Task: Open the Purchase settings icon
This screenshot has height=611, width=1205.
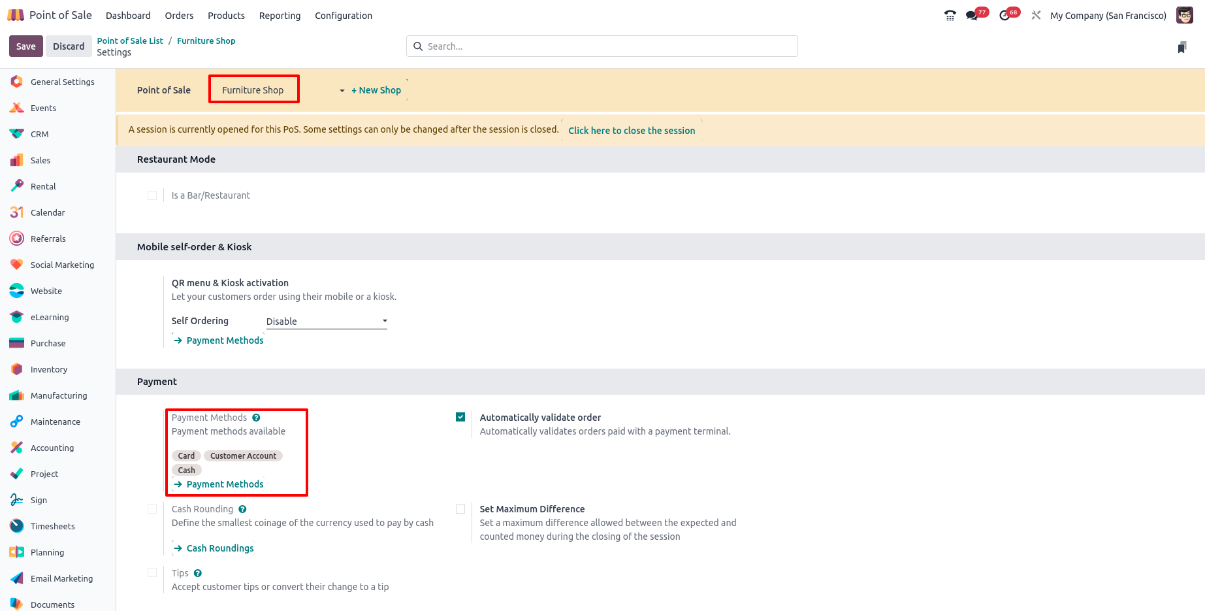Action: click(x=17, y=343)
